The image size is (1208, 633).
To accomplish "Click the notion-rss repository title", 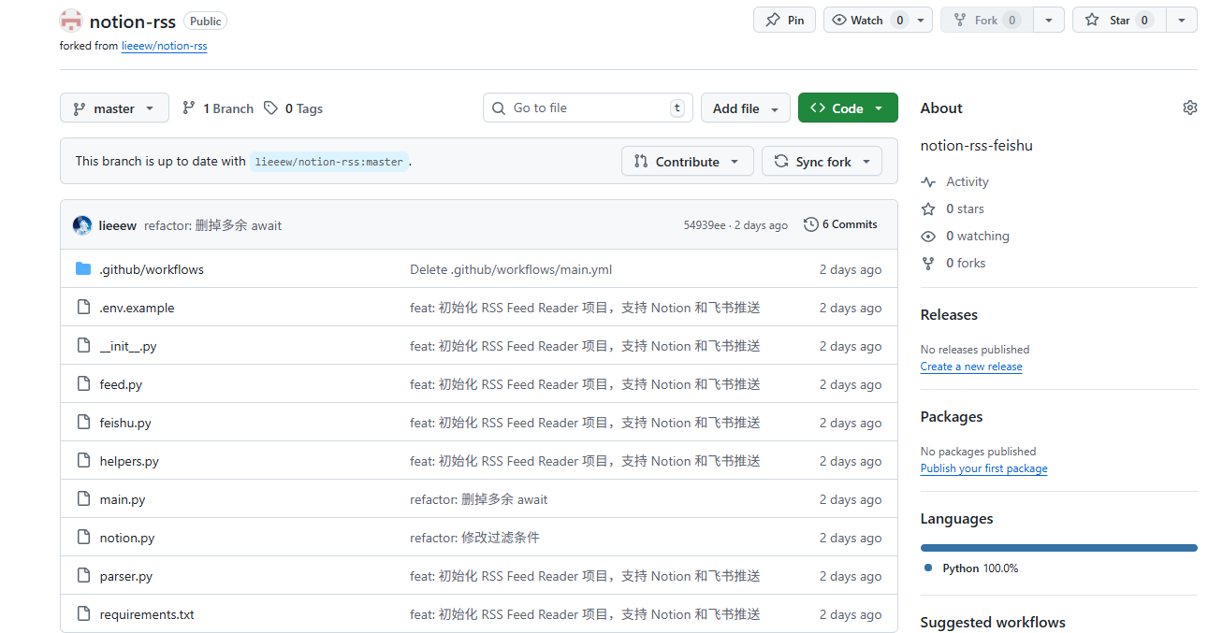I will pos(133,22).
